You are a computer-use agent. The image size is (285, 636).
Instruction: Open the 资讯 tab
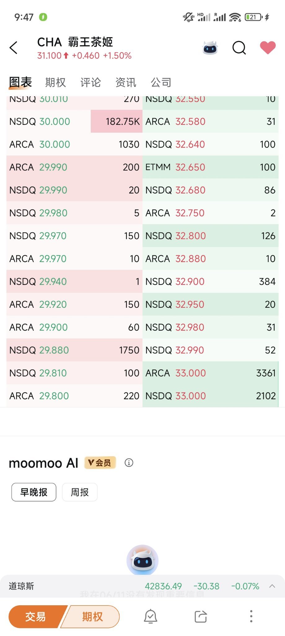point(126,82)
